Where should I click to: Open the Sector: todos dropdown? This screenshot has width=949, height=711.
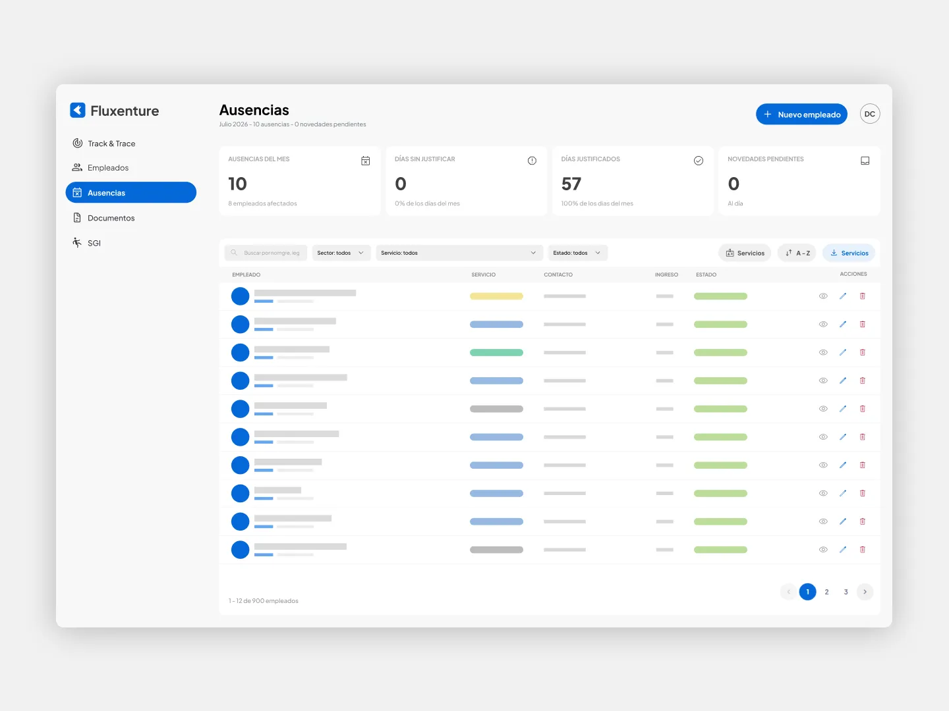[x=341, y=253]
